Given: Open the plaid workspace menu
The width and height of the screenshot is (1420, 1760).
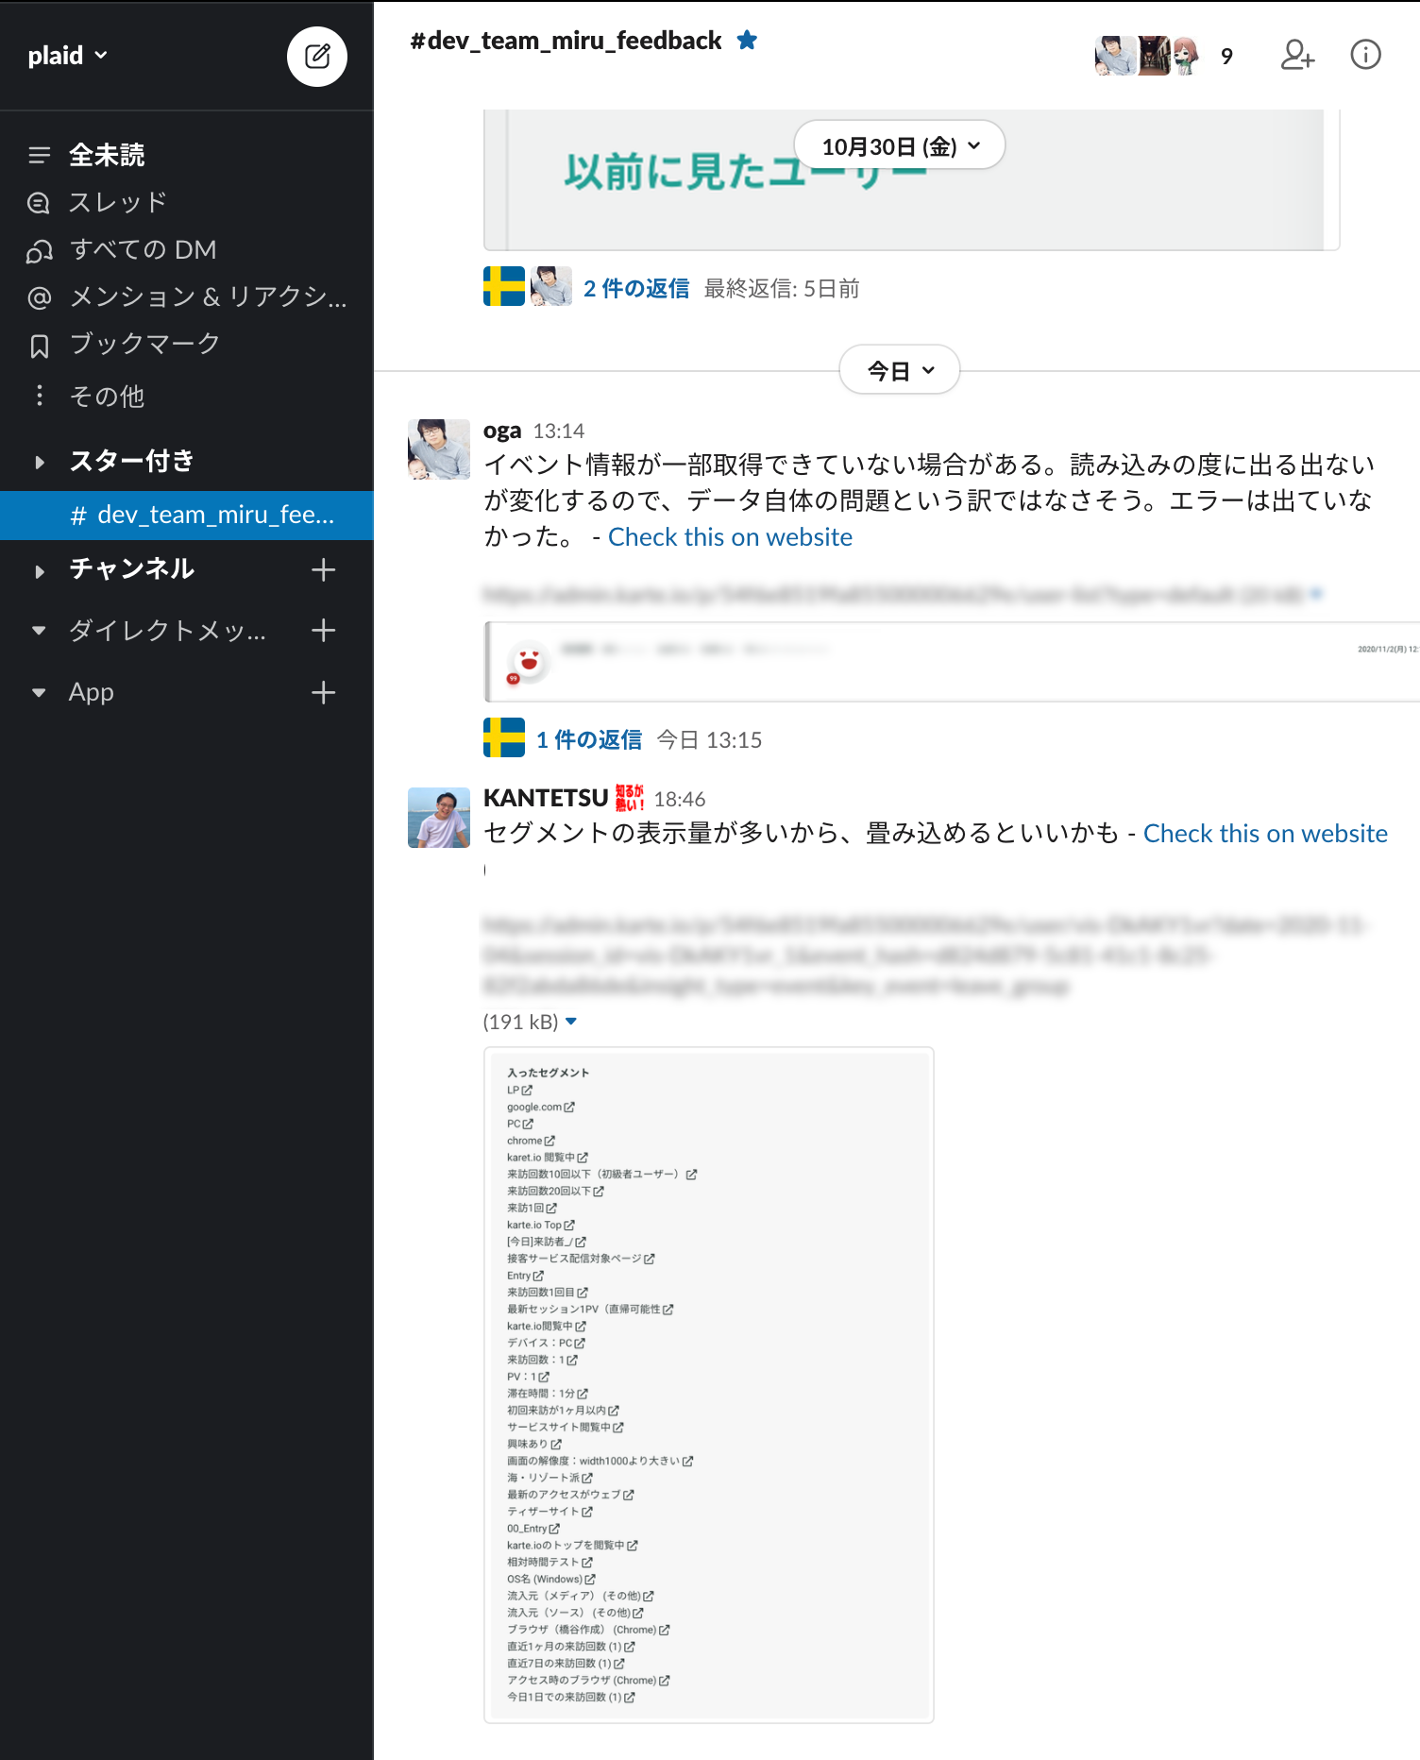Looking at the screenshot, I should (x=68, y=56).
